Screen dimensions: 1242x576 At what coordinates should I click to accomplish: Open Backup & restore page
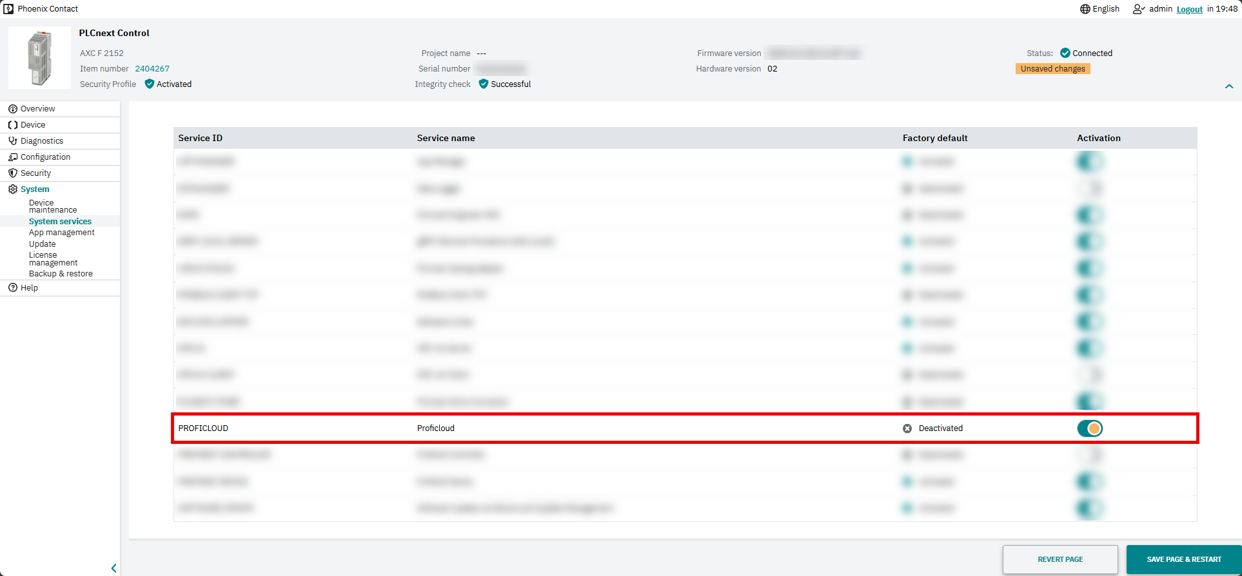pos(61,274)
